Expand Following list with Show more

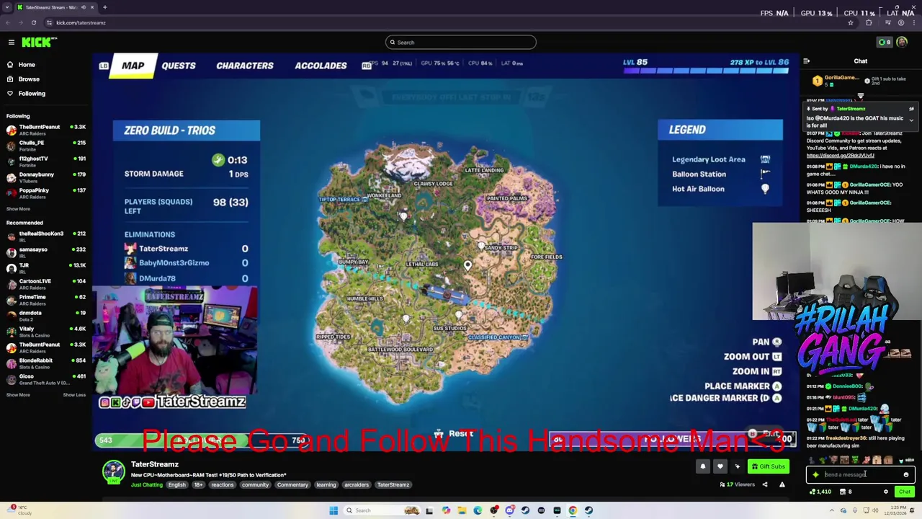tap(18, 209)
